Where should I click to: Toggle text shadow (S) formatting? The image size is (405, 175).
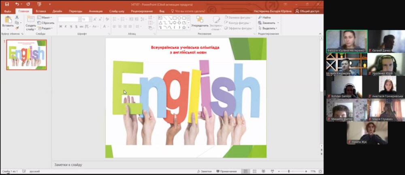[x=76, y=27]
